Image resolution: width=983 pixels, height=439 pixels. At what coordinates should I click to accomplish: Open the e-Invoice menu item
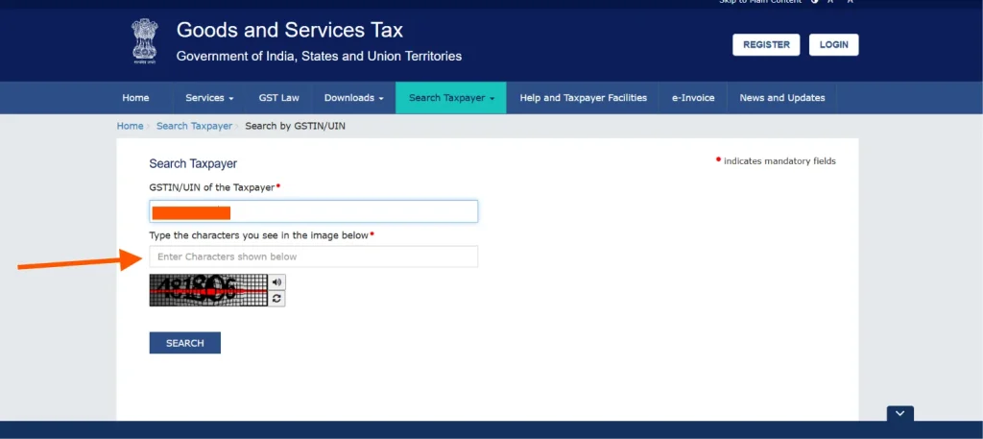pos(693,98)
